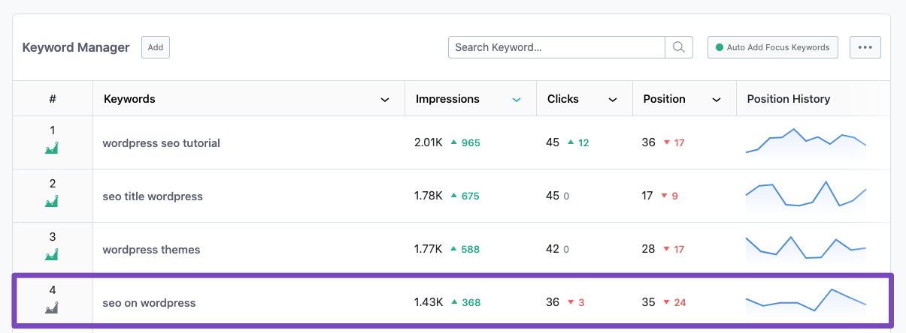Click the 675 impressions increase value
This screenshot has height=333, width=906.
(470, 196)
